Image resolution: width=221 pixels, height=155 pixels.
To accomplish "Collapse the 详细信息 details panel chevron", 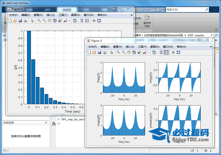I will pyautogui.click(x=46, y=123).
